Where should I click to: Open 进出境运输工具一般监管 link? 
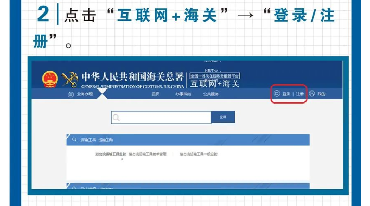pos(198,154)
